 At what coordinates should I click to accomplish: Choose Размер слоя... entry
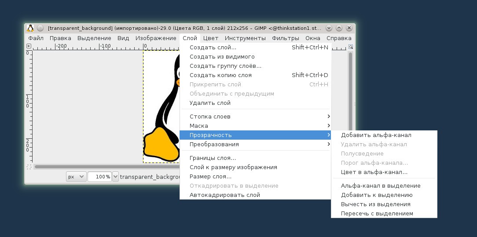pyautogui.click(x=255, y=176)
